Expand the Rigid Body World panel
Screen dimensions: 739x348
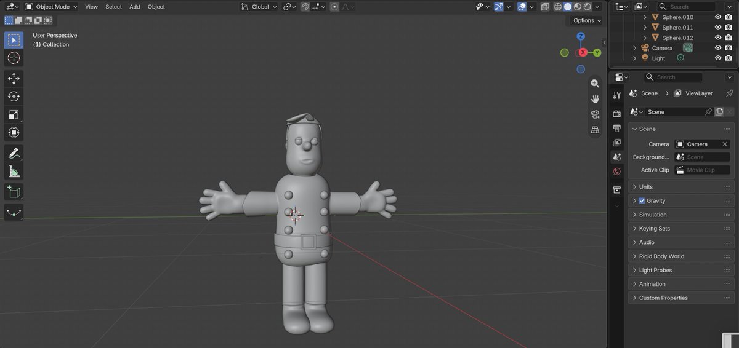(682, 256)
